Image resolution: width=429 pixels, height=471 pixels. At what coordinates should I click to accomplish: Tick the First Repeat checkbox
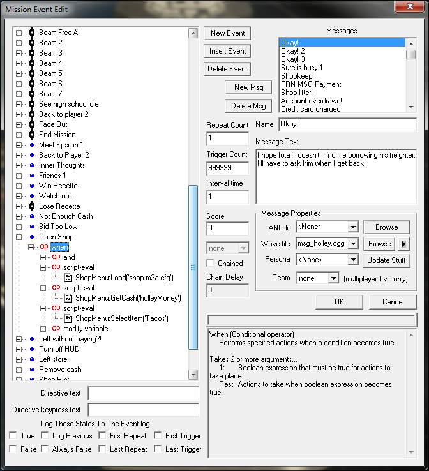102,435
